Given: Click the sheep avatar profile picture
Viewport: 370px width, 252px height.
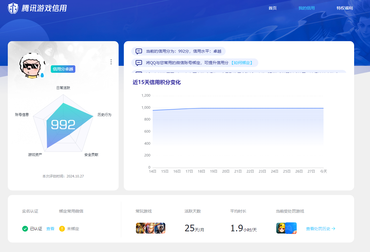Looking at the screenshot, I should [32, 66].
